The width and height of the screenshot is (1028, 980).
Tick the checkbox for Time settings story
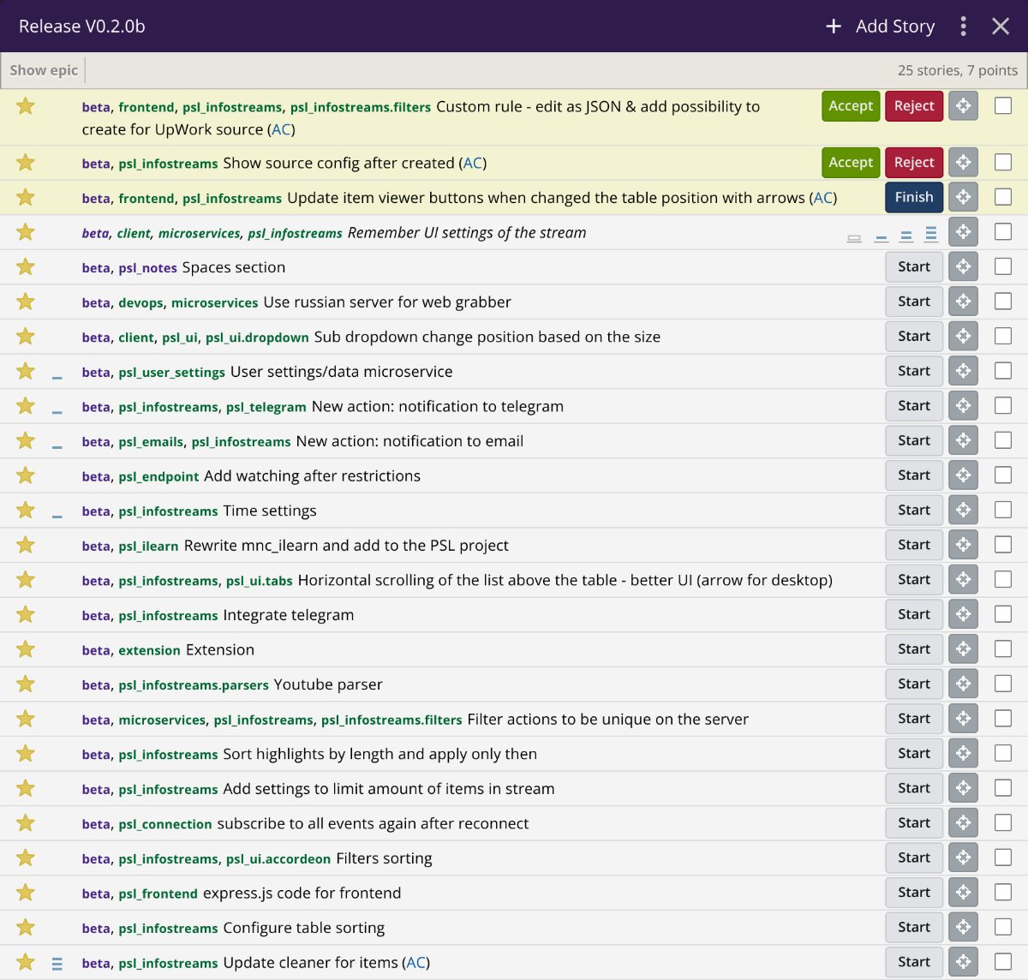coord(1002,510)
